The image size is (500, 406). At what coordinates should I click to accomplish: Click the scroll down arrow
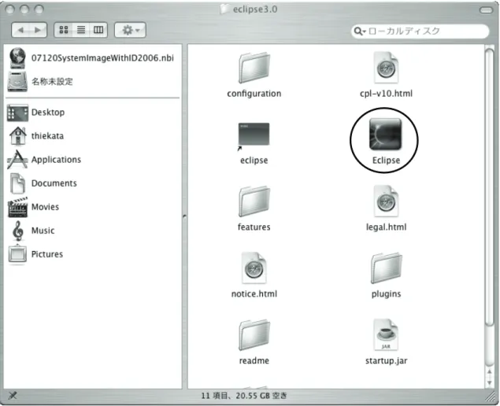[490, 382]
